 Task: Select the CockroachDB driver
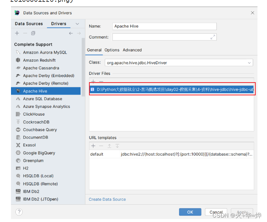(36, 122)
